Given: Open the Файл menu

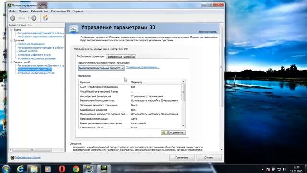Looking at the screenshot, I should pos(12,11).
